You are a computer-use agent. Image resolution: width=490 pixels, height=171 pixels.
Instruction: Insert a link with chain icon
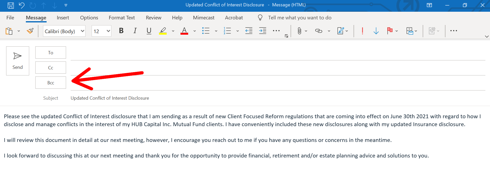[x=318, y=31]
